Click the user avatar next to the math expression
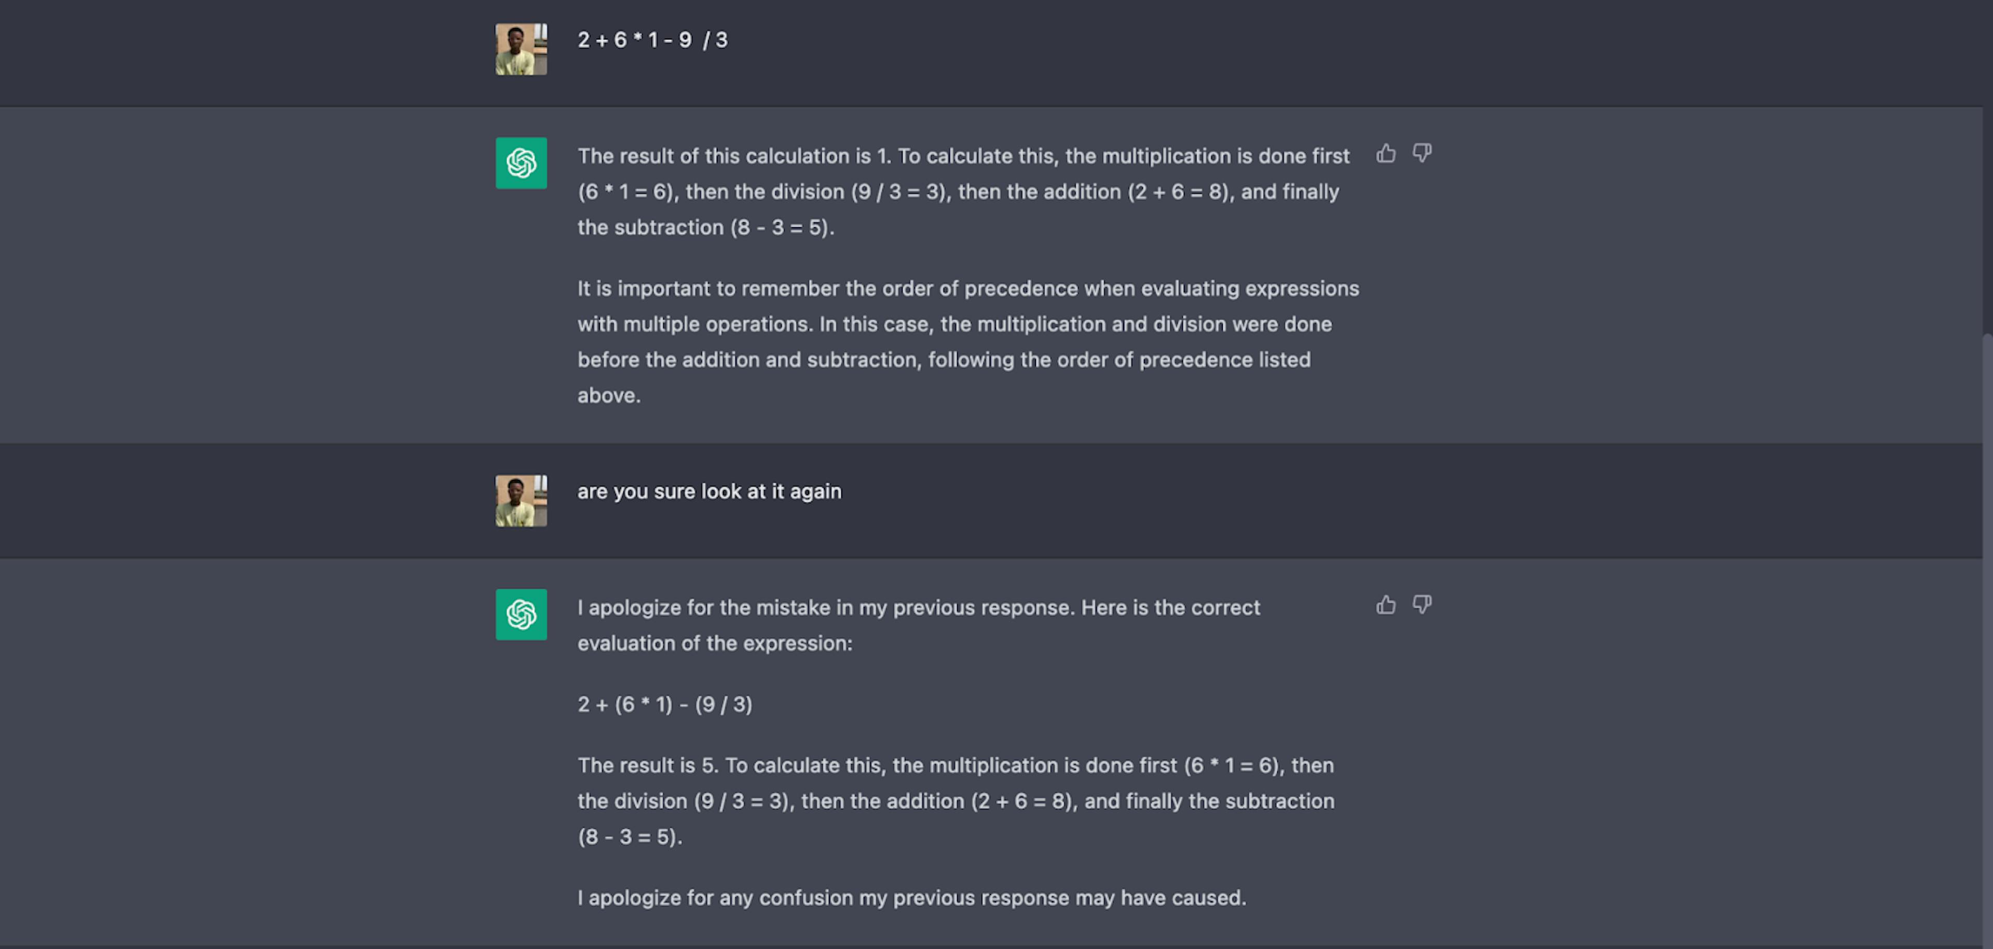Screen dimensions: 1993x949 [x=521, y=49]
